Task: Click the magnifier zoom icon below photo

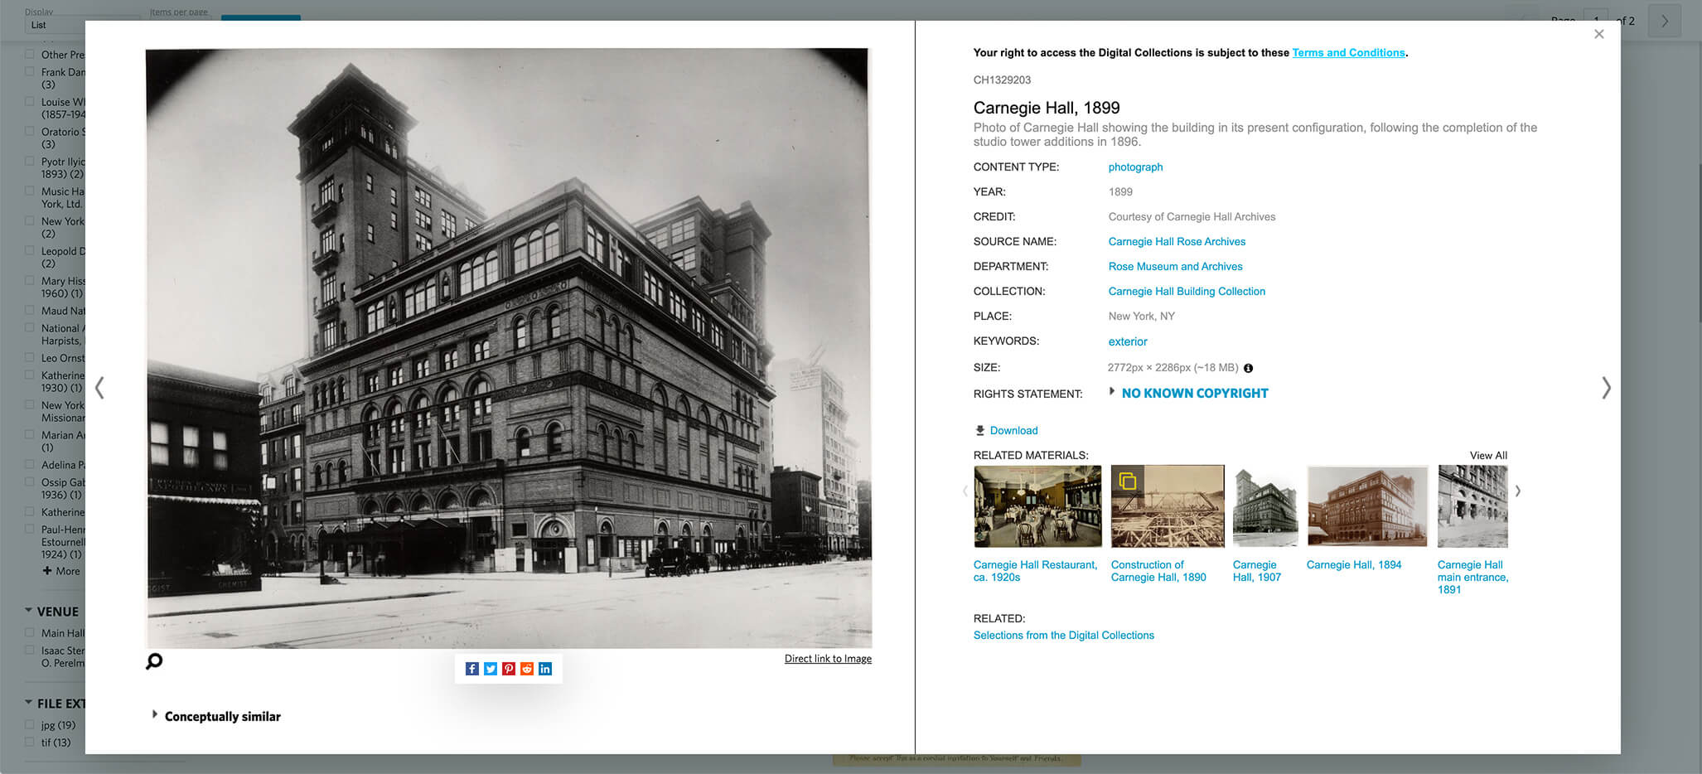Action: coord(154,661)
